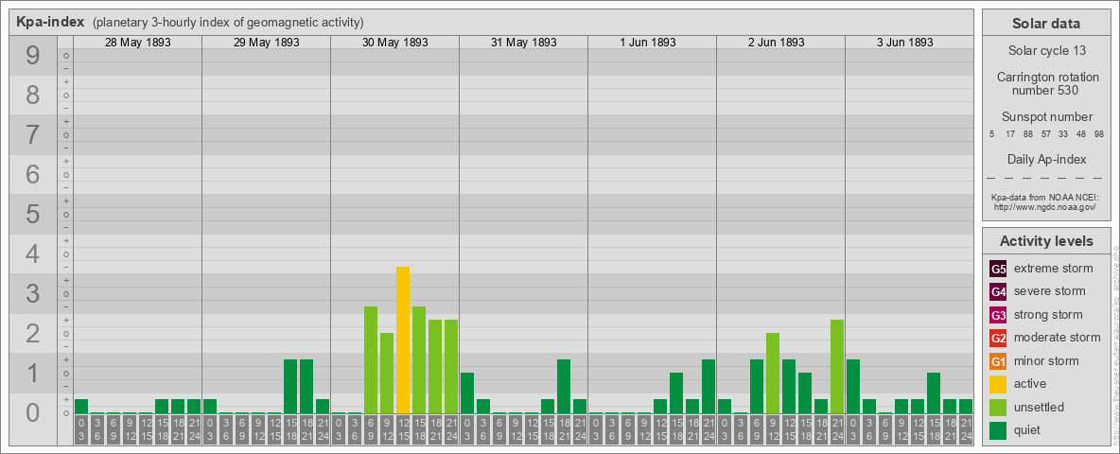This screenshot has height=454, width=1120.
Task: Click the yellow active bar on 30 May 12-15
Action: tap(403, 340)
